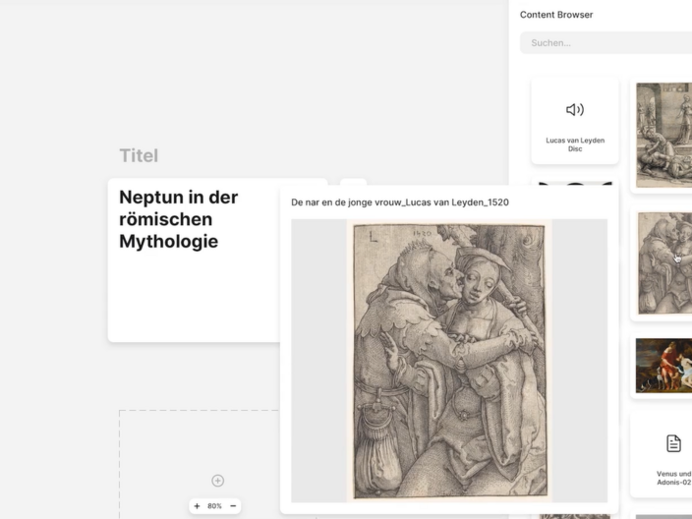
Task: Select the Lucas van Leyden Disc label
Action: pos(575,144)
